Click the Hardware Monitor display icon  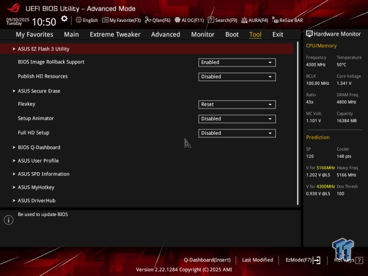pyautogui.click(x=309, y=34)
